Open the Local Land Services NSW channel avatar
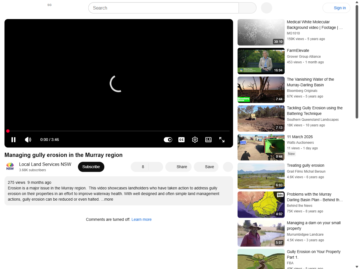The image size is (359, 269). coord(10,166)
